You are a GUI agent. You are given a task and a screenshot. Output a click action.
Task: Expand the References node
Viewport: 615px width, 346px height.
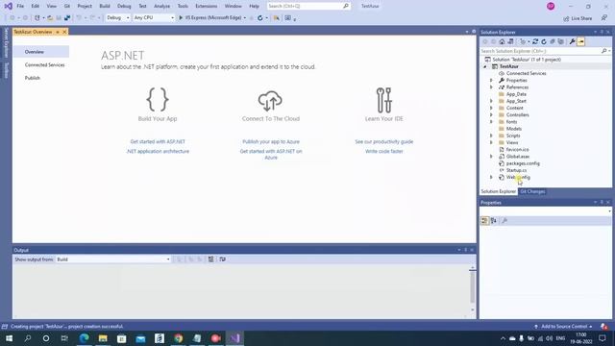(491, 87)
